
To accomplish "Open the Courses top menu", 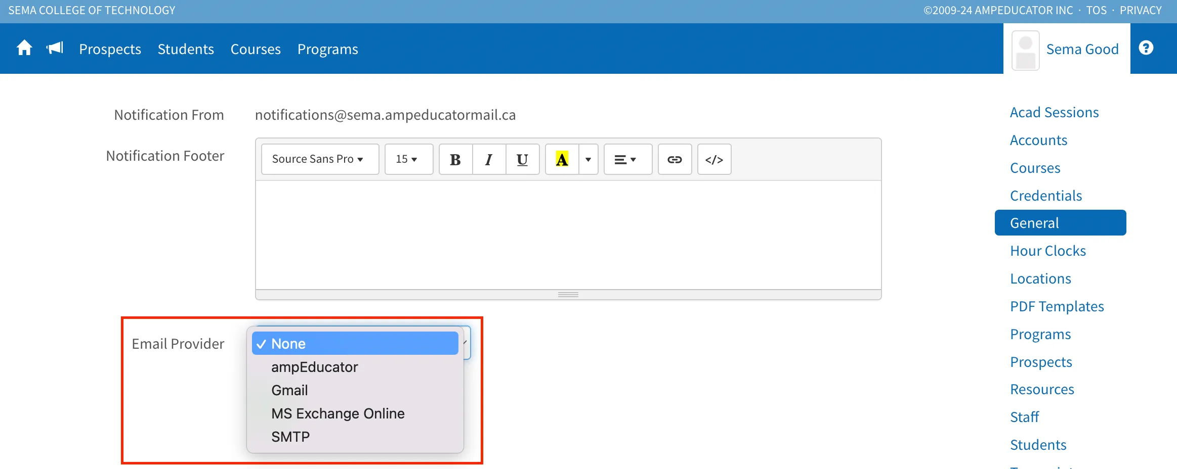I will pyautogui.click(x=256, y=49).
